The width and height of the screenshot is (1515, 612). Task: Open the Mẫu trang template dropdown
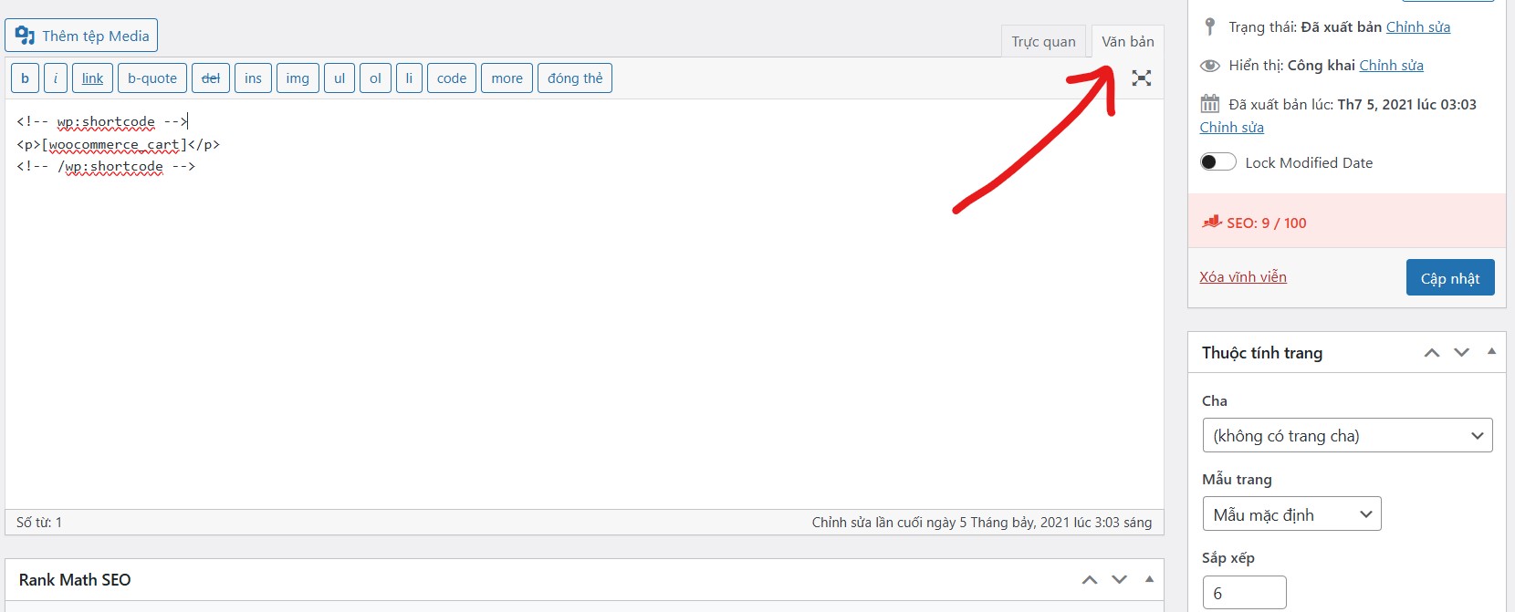coord(1291,513)
